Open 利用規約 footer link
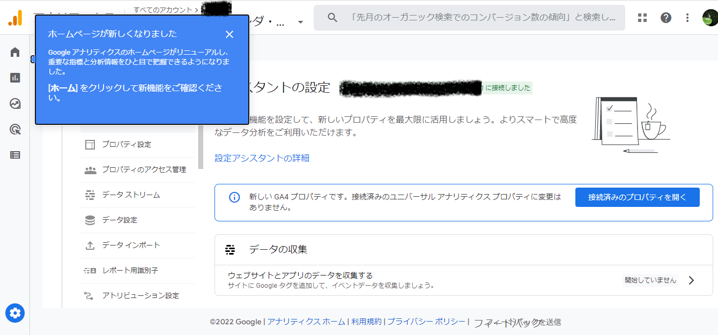The image size is (718, 335). point(366,322)
